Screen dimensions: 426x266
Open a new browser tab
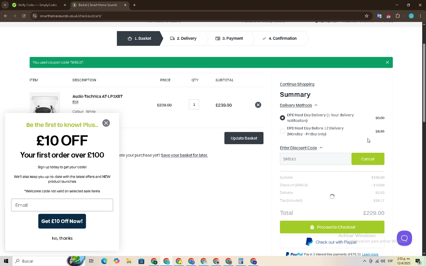(134, 5)
